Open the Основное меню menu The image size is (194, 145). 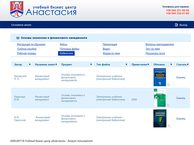point(21,25)
